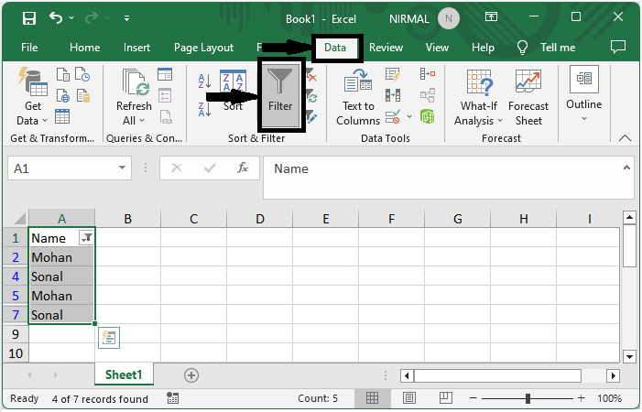Click the Remove Duplicates icon
The image size is (642, 412).
point(393,96)
